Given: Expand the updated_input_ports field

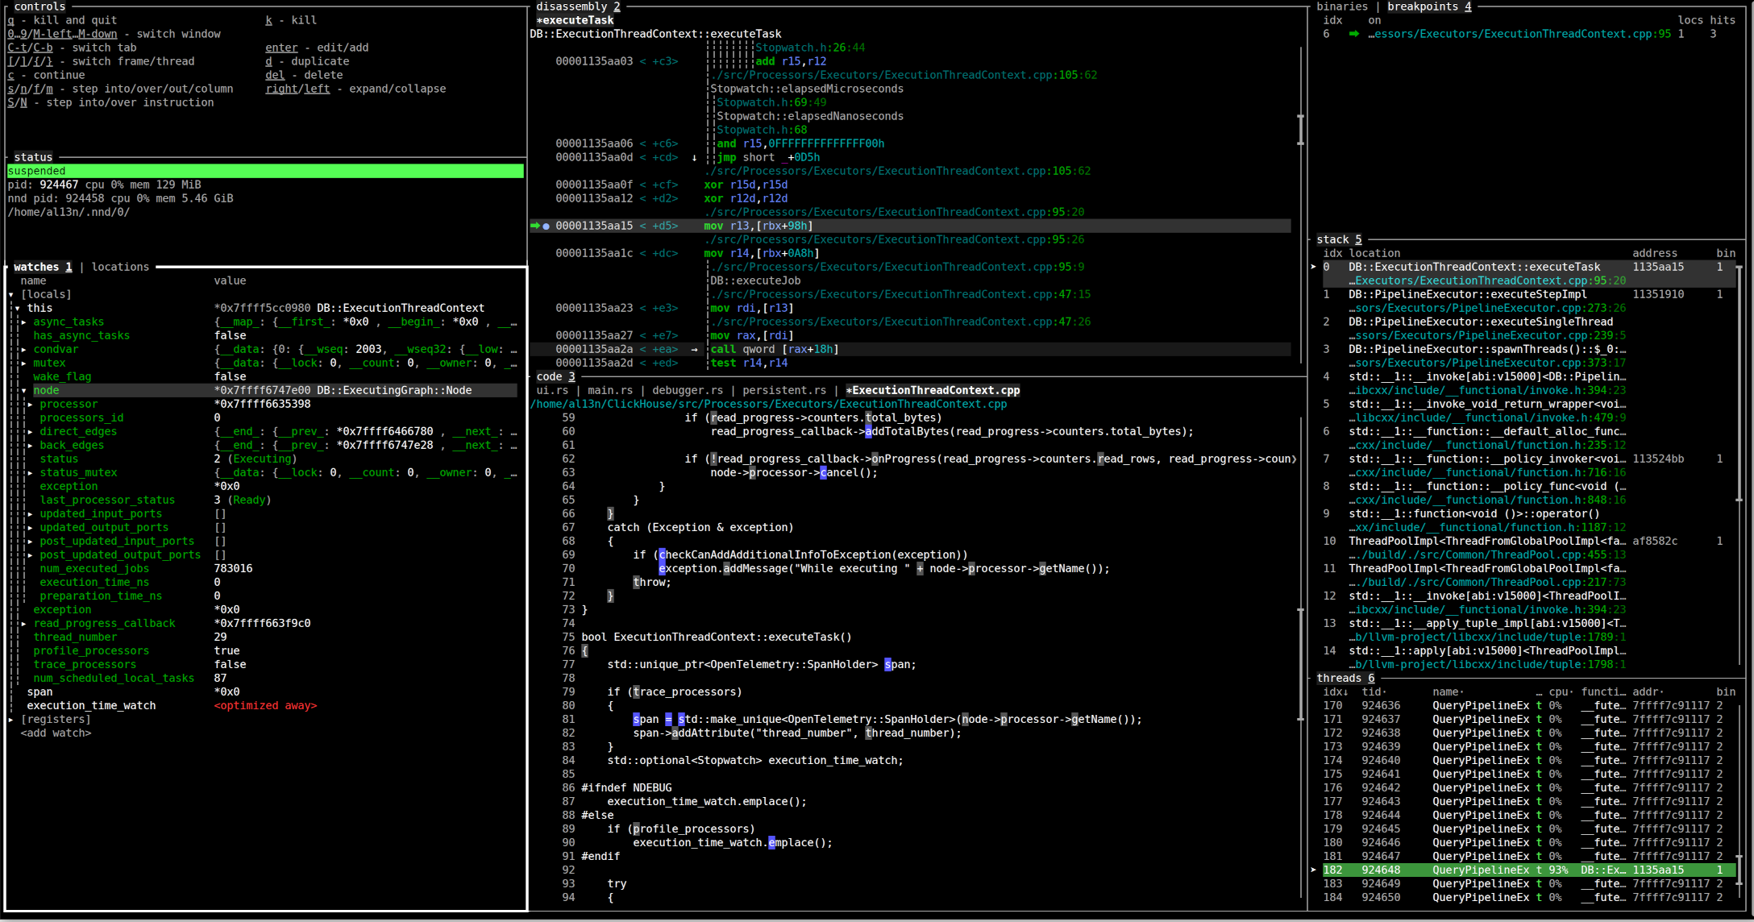Looking at the screenshot, I should 31,514.
